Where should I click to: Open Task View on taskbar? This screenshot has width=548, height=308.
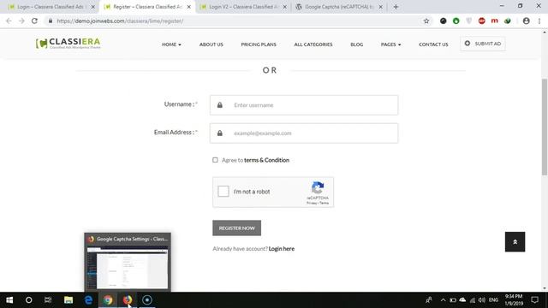[x=48, y=300]
